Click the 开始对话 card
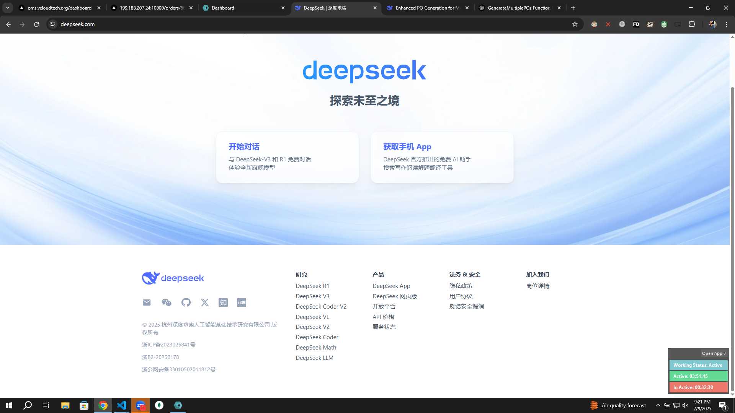Screen dimensions: 735x413 [287, 157]
